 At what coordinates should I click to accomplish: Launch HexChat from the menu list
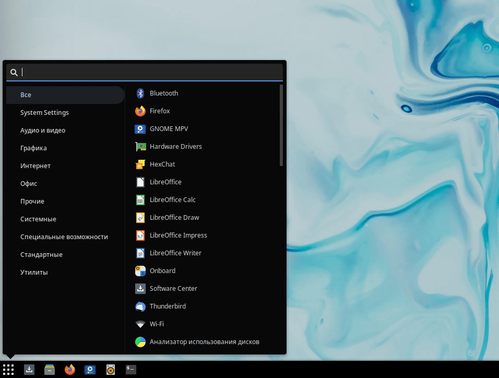[162, 164]
